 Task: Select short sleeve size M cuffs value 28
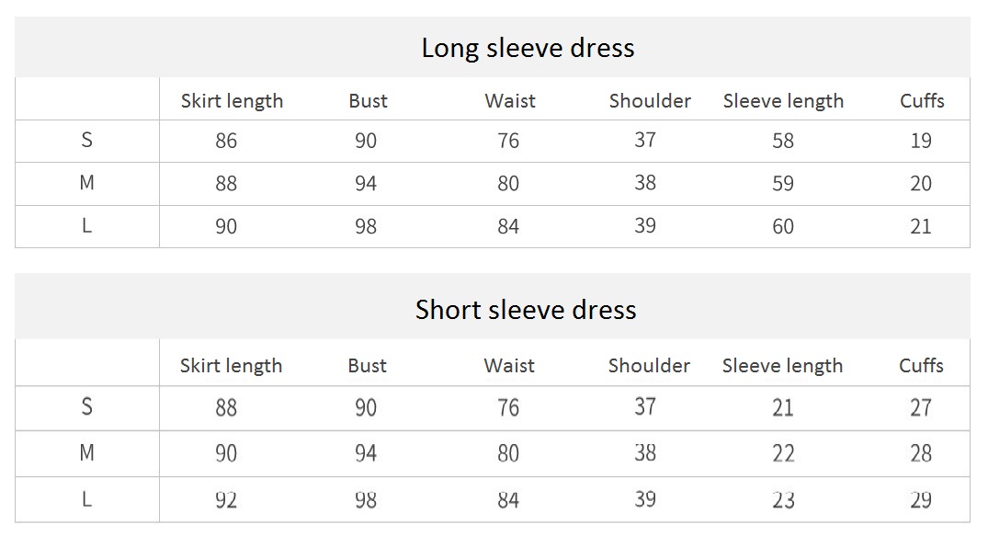click(x=921, y=453)
